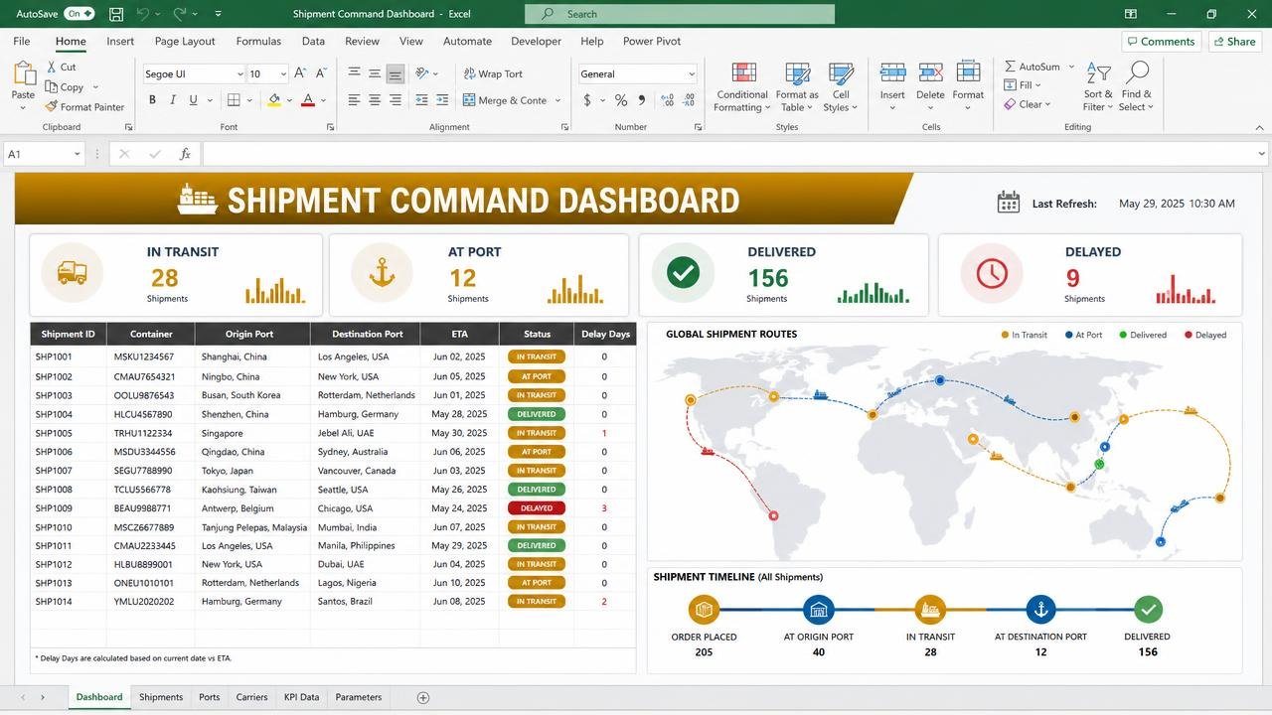Toggle Underline formatting

tap(194, 100)
